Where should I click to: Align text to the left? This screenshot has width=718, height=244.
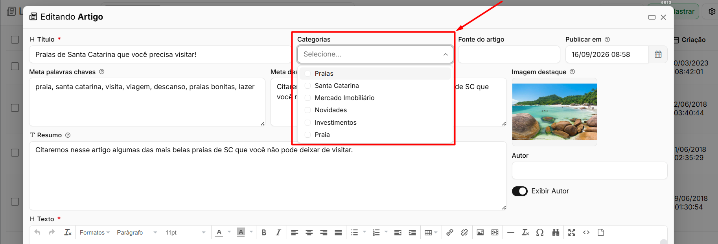point(295,233)
